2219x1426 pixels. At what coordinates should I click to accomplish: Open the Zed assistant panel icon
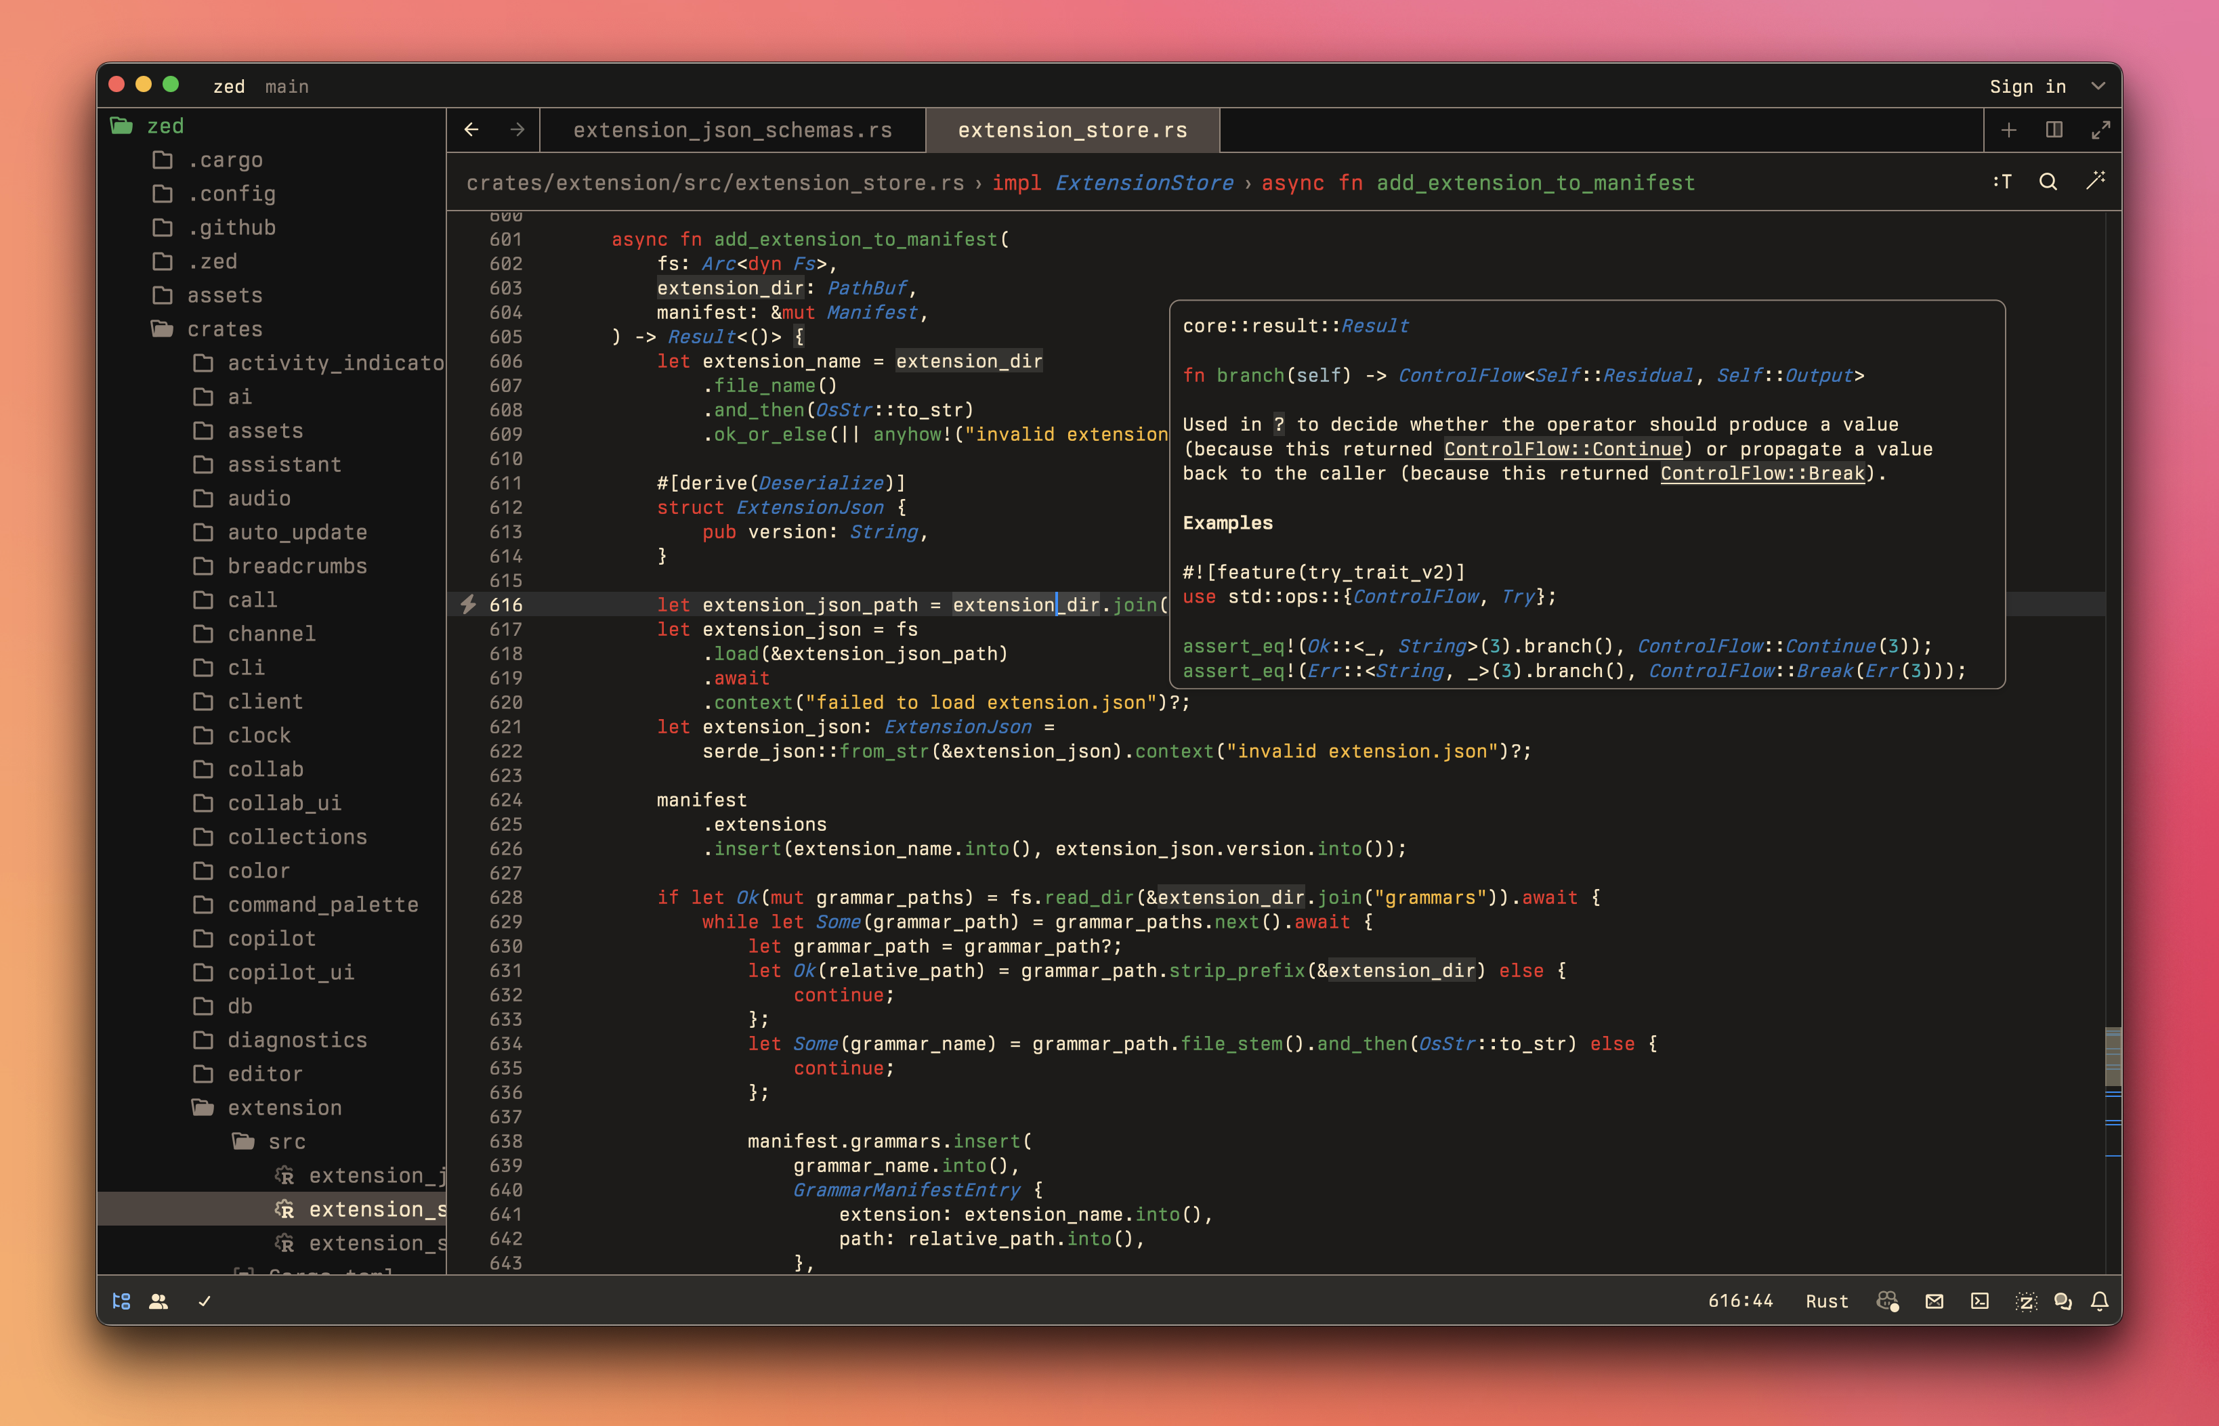(x=2025, y=1301)
